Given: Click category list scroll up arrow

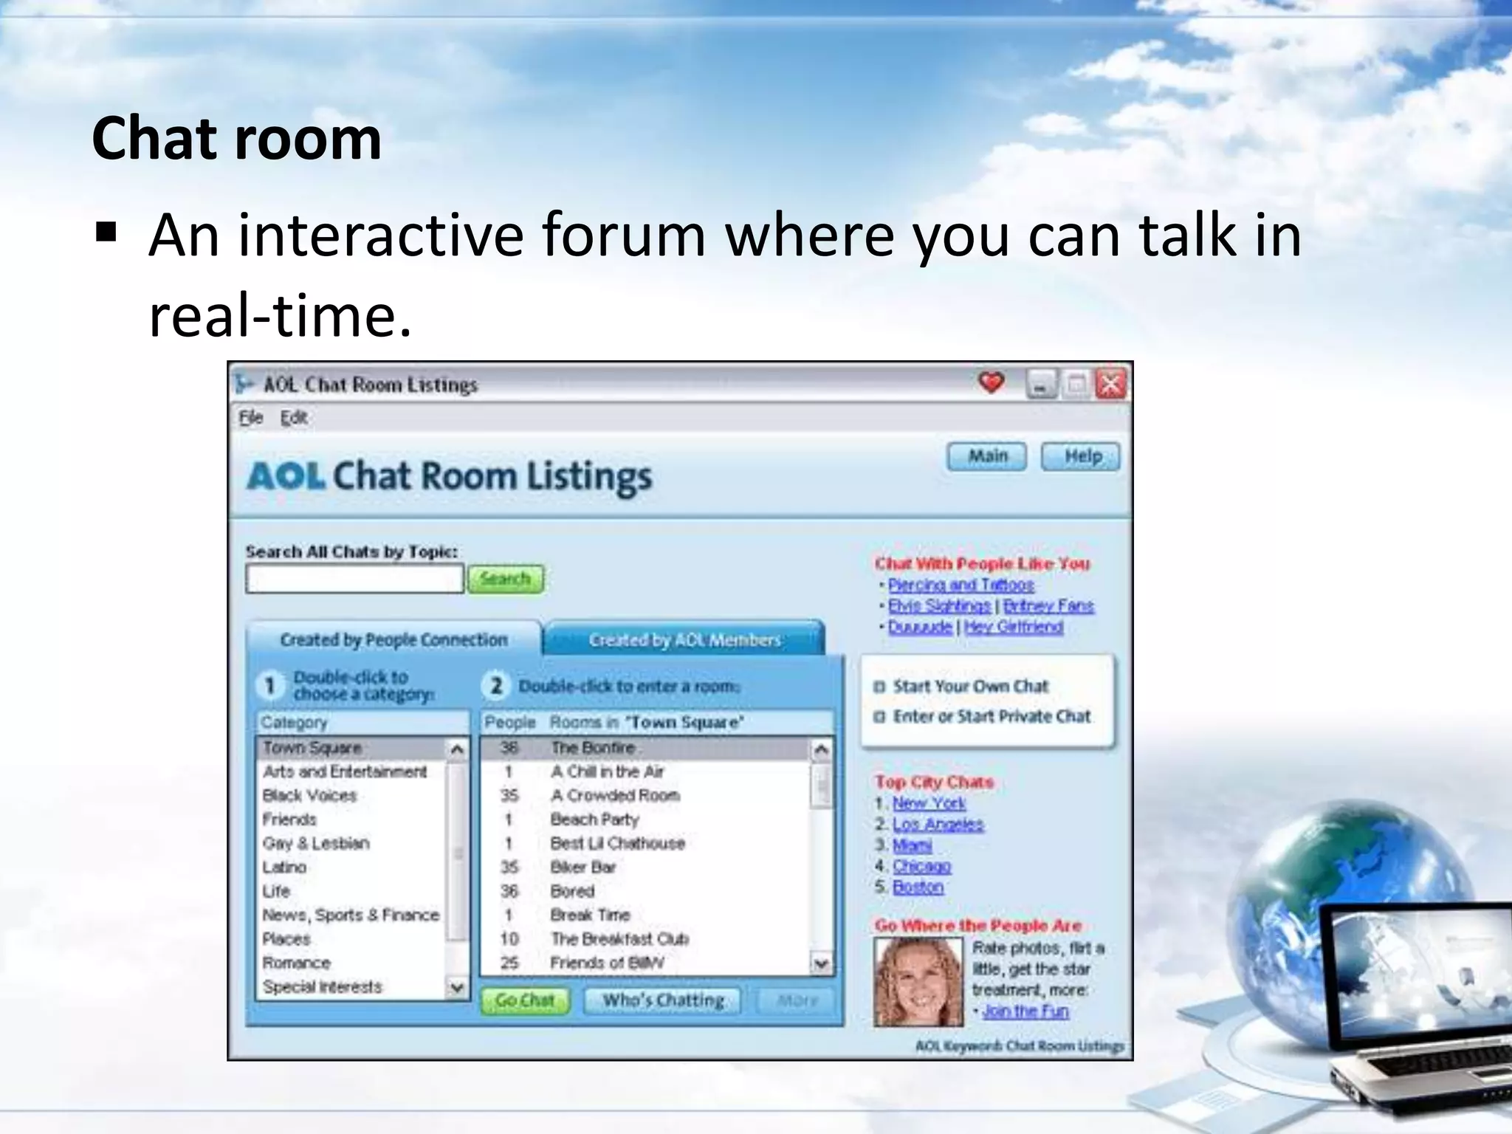Looking at the screenshot, I should pyautogui.click(x=457, y=749).
